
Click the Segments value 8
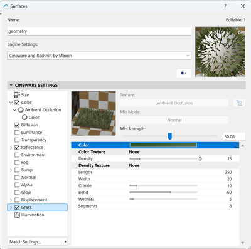click(x=230, y=206)
